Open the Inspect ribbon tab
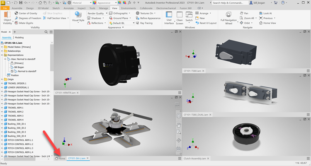311x166 pixels. tap(82, 8)
